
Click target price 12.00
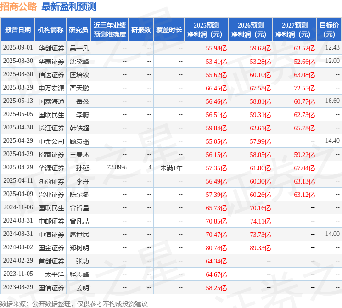click(332, 61)
